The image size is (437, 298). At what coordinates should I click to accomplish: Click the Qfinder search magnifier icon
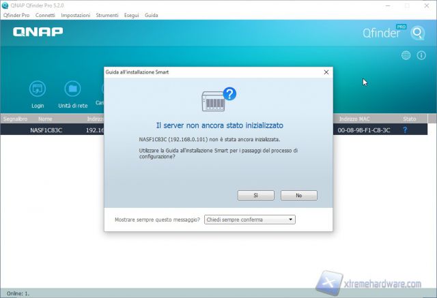click(x=417, y=32)
